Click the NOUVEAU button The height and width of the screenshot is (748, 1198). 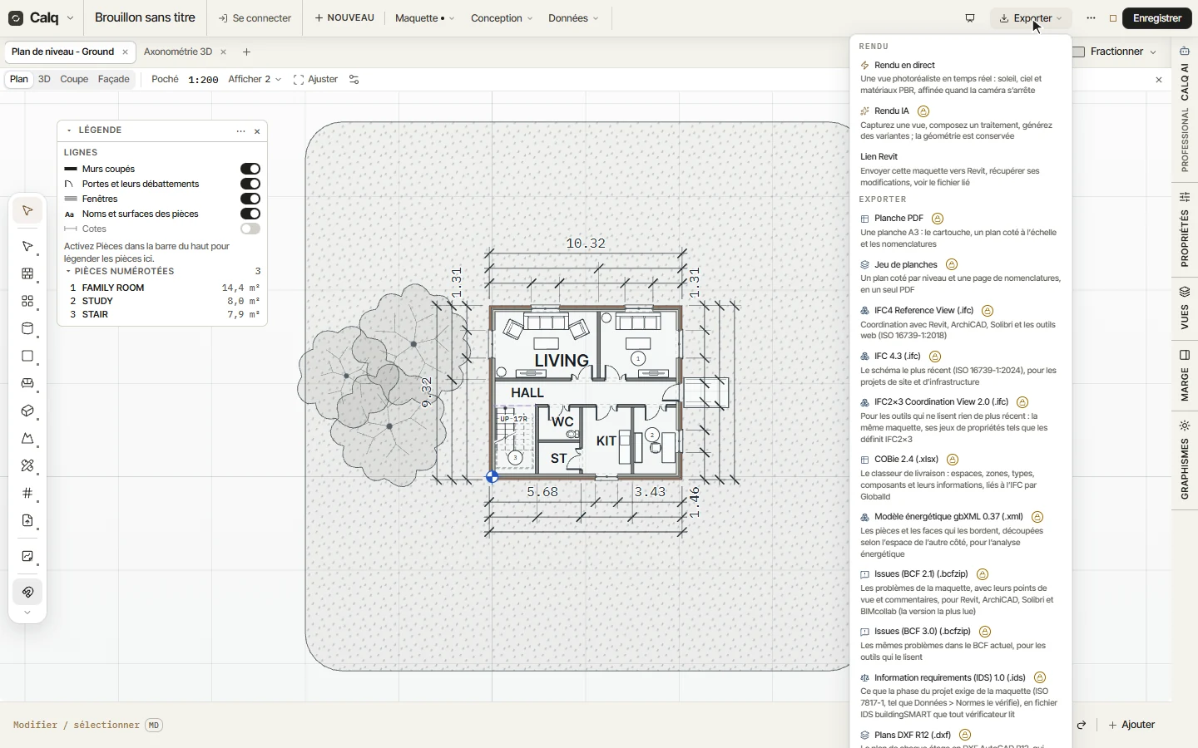pos(344,18)
